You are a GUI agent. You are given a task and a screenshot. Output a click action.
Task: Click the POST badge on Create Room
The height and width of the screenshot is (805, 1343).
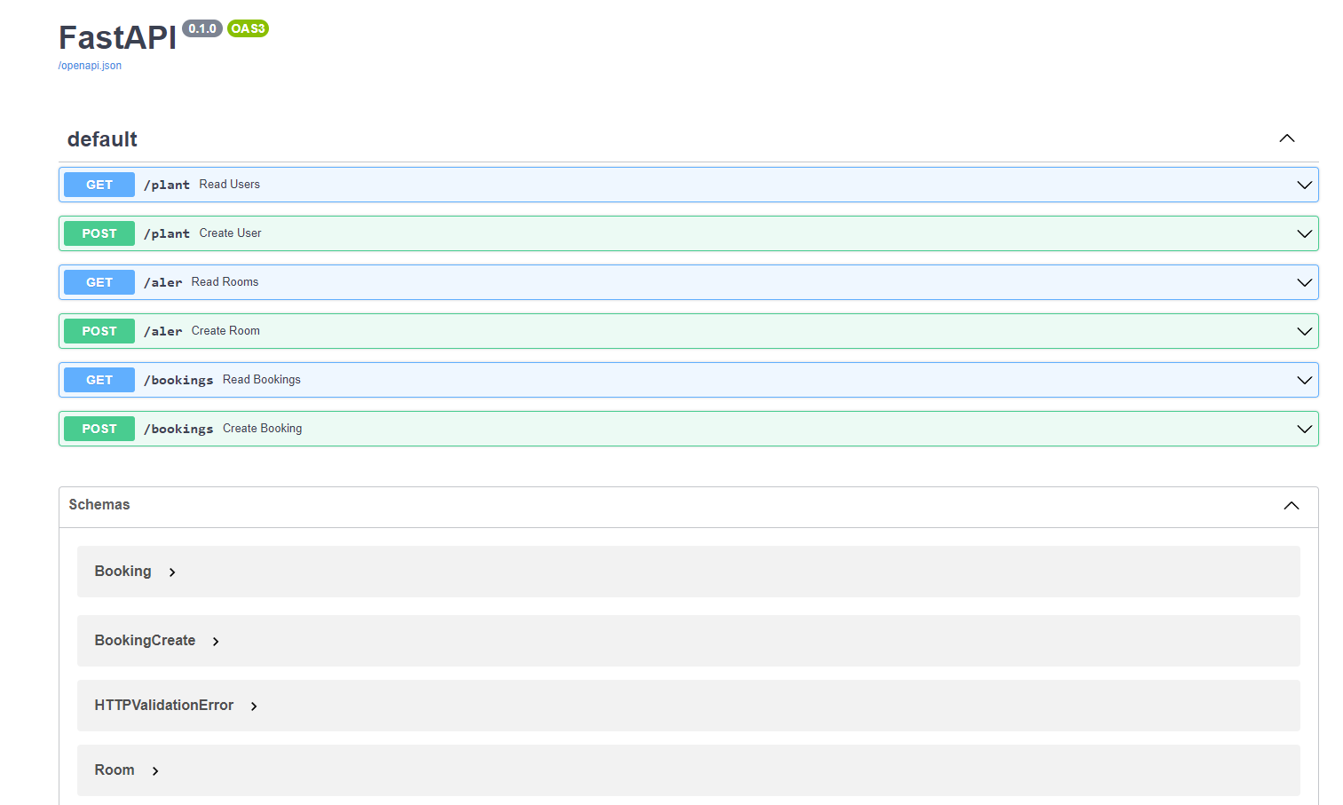click(98, 330)
